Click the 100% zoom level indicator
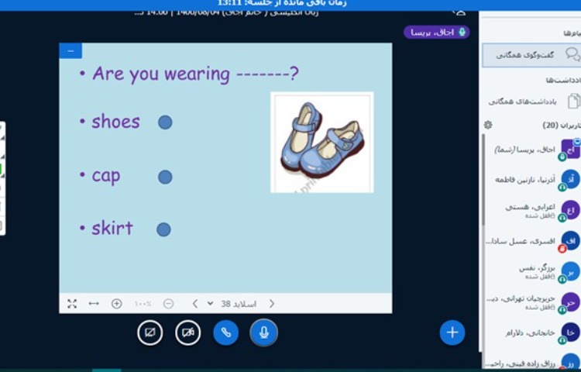 click(143, 304)
